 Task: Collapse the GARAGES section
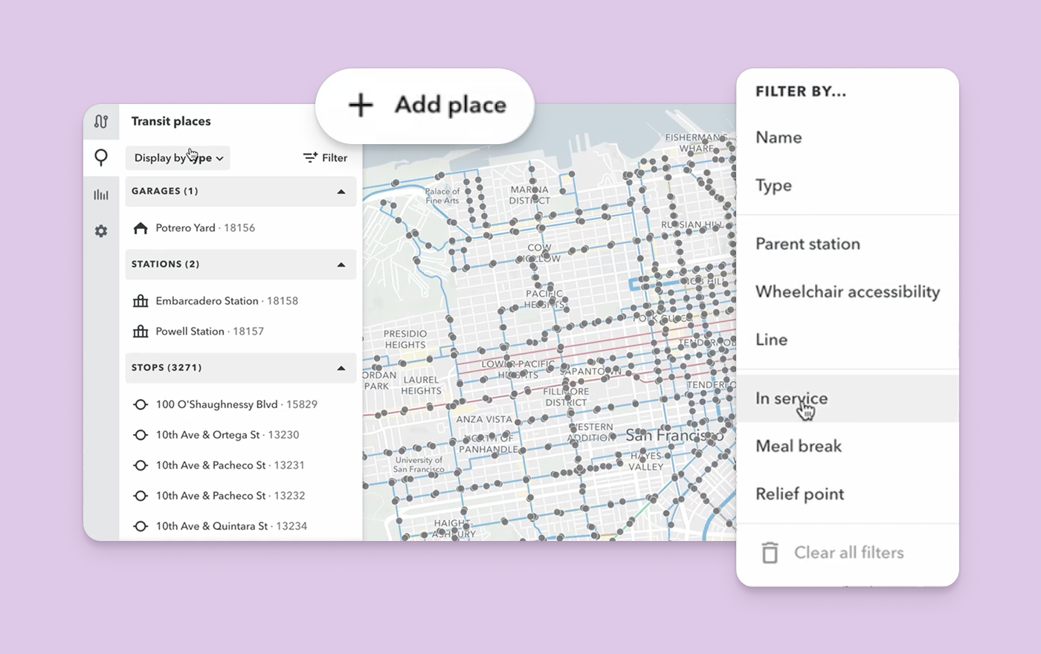[341, 191]
